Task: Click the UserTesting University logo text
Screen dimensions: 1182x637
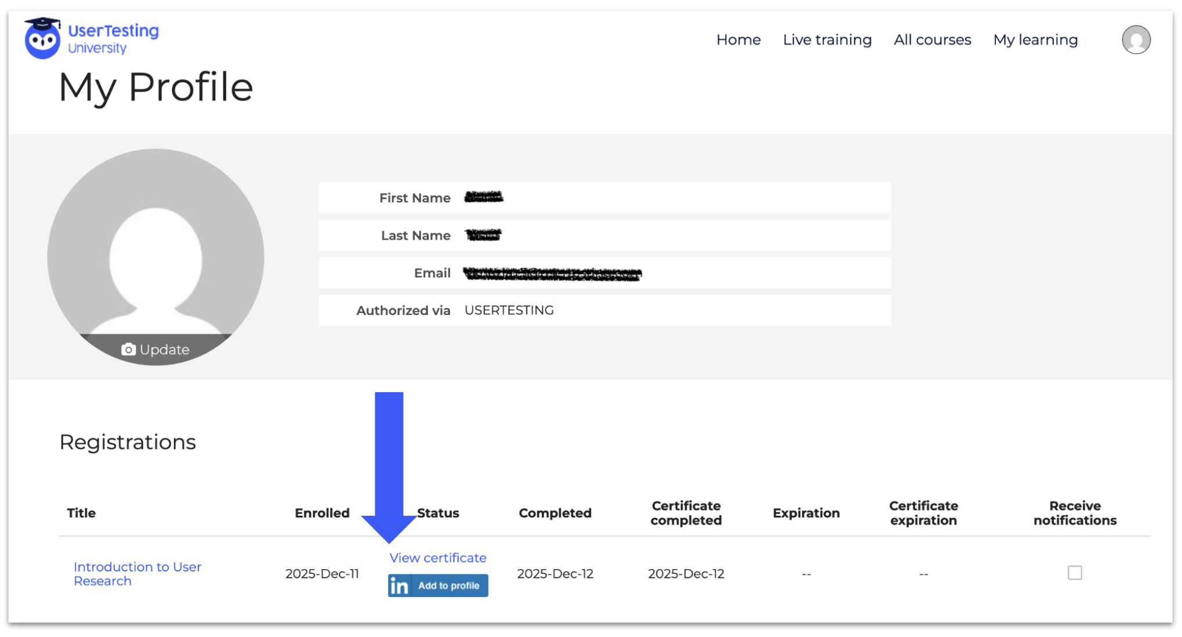Action: tap(113, 38)
